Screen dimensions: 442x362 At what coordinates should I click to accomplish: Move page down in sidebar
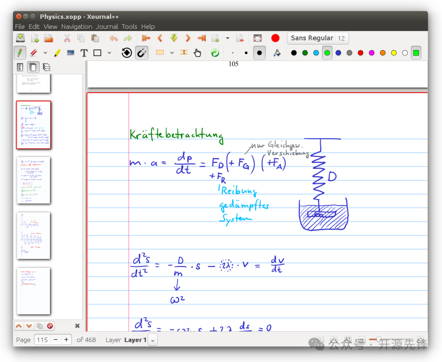[29, 326]
